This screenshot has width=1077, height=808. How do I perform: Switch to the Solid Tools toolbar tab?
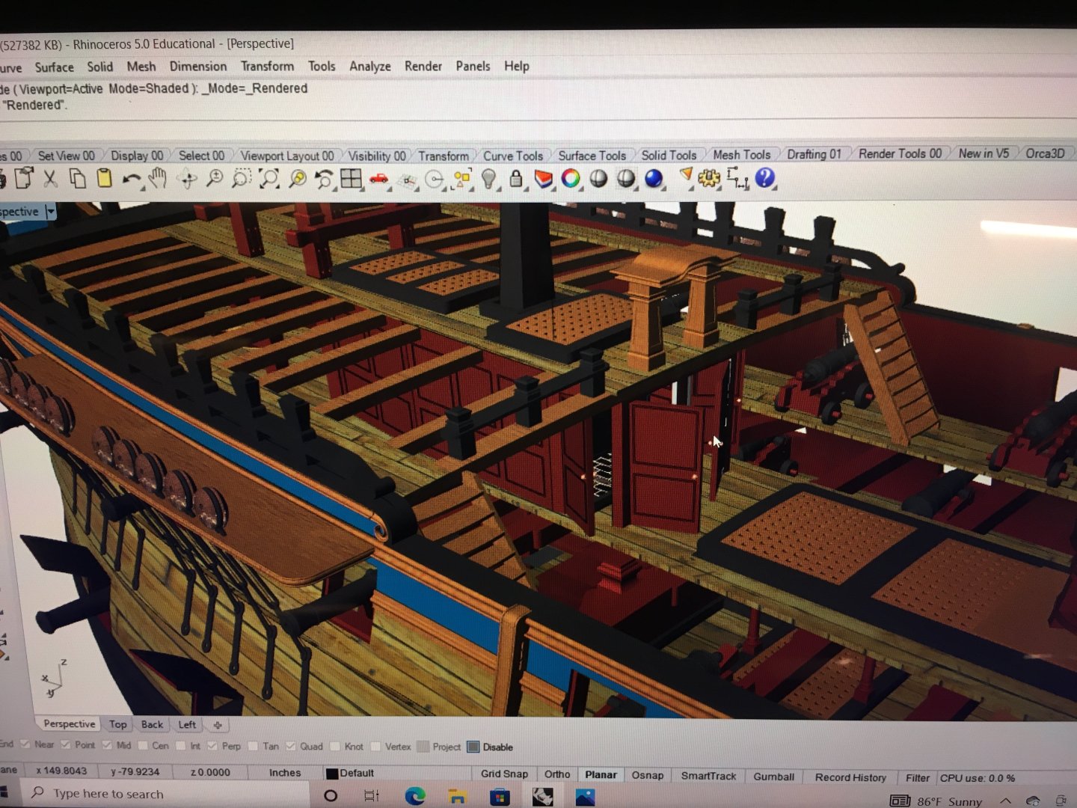[x=669, y=155]
